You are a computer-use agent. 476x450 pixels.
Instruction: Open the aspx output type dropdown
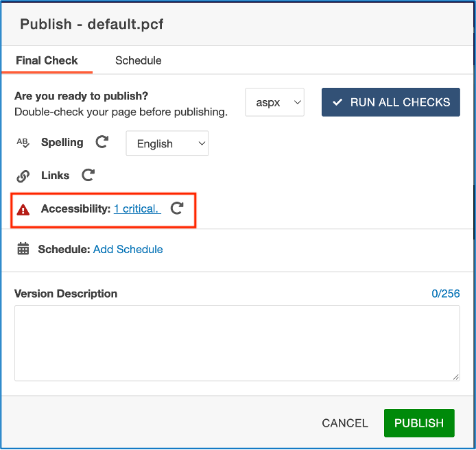(274, 102)
